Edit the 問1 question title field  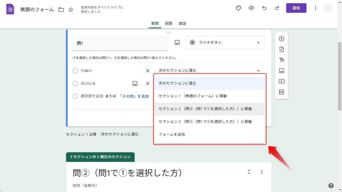pos(121,43)
